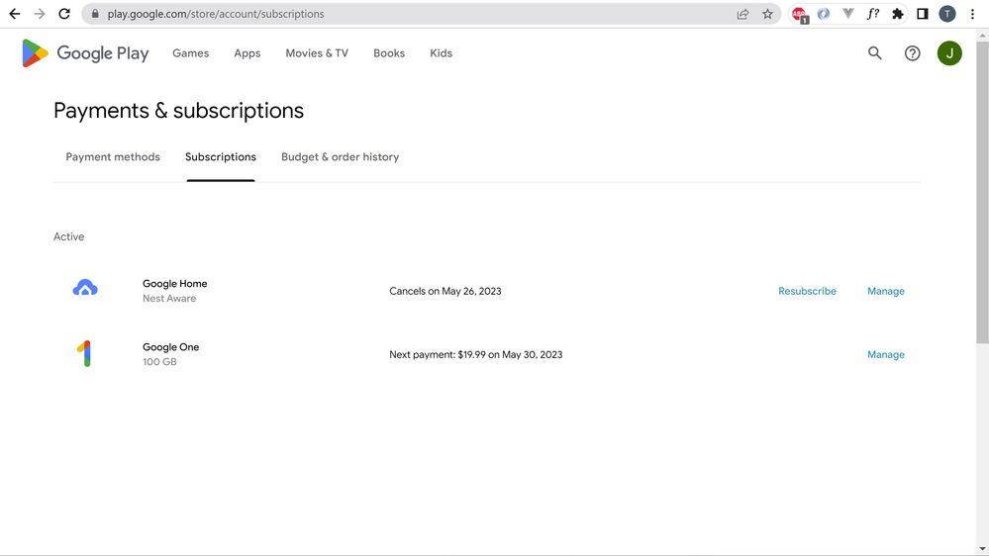Screen dimensions: 989x556
Task: Resubscribe to Google Home Nest Aware
Action: [807, 291]
